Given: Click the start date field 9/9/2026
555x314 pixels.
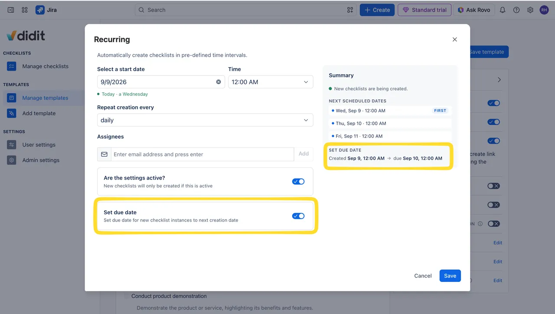Looking at the screenshot, I should click(161, 82).
